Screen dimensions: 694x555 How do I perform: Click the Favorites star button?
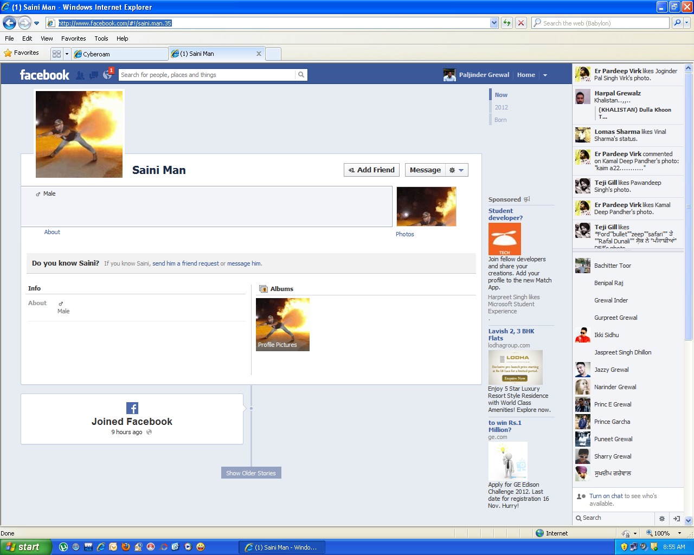[x=22, y=53]
